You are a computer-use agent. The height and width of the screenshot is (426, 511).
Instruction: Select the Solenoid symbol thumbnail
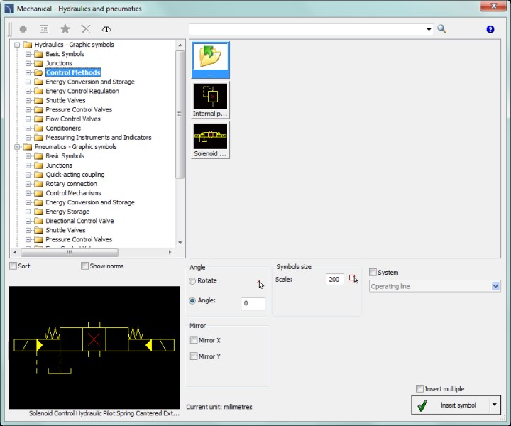point(211,139)
